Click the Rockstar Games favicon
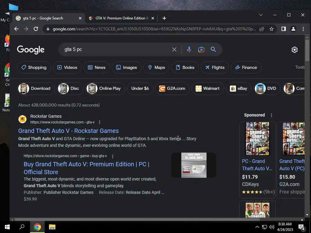Viewport: 311px width, 233px height. coord(22,119)
